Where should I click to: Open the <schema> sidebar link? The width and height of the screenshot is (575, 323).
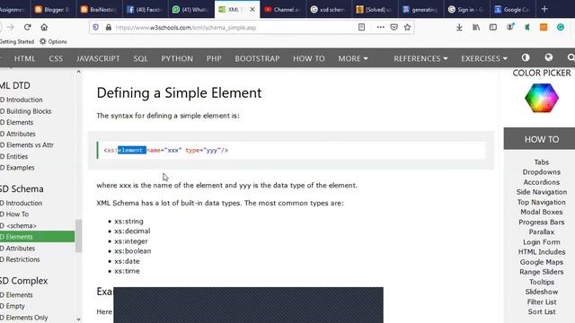tap(18, 225)
